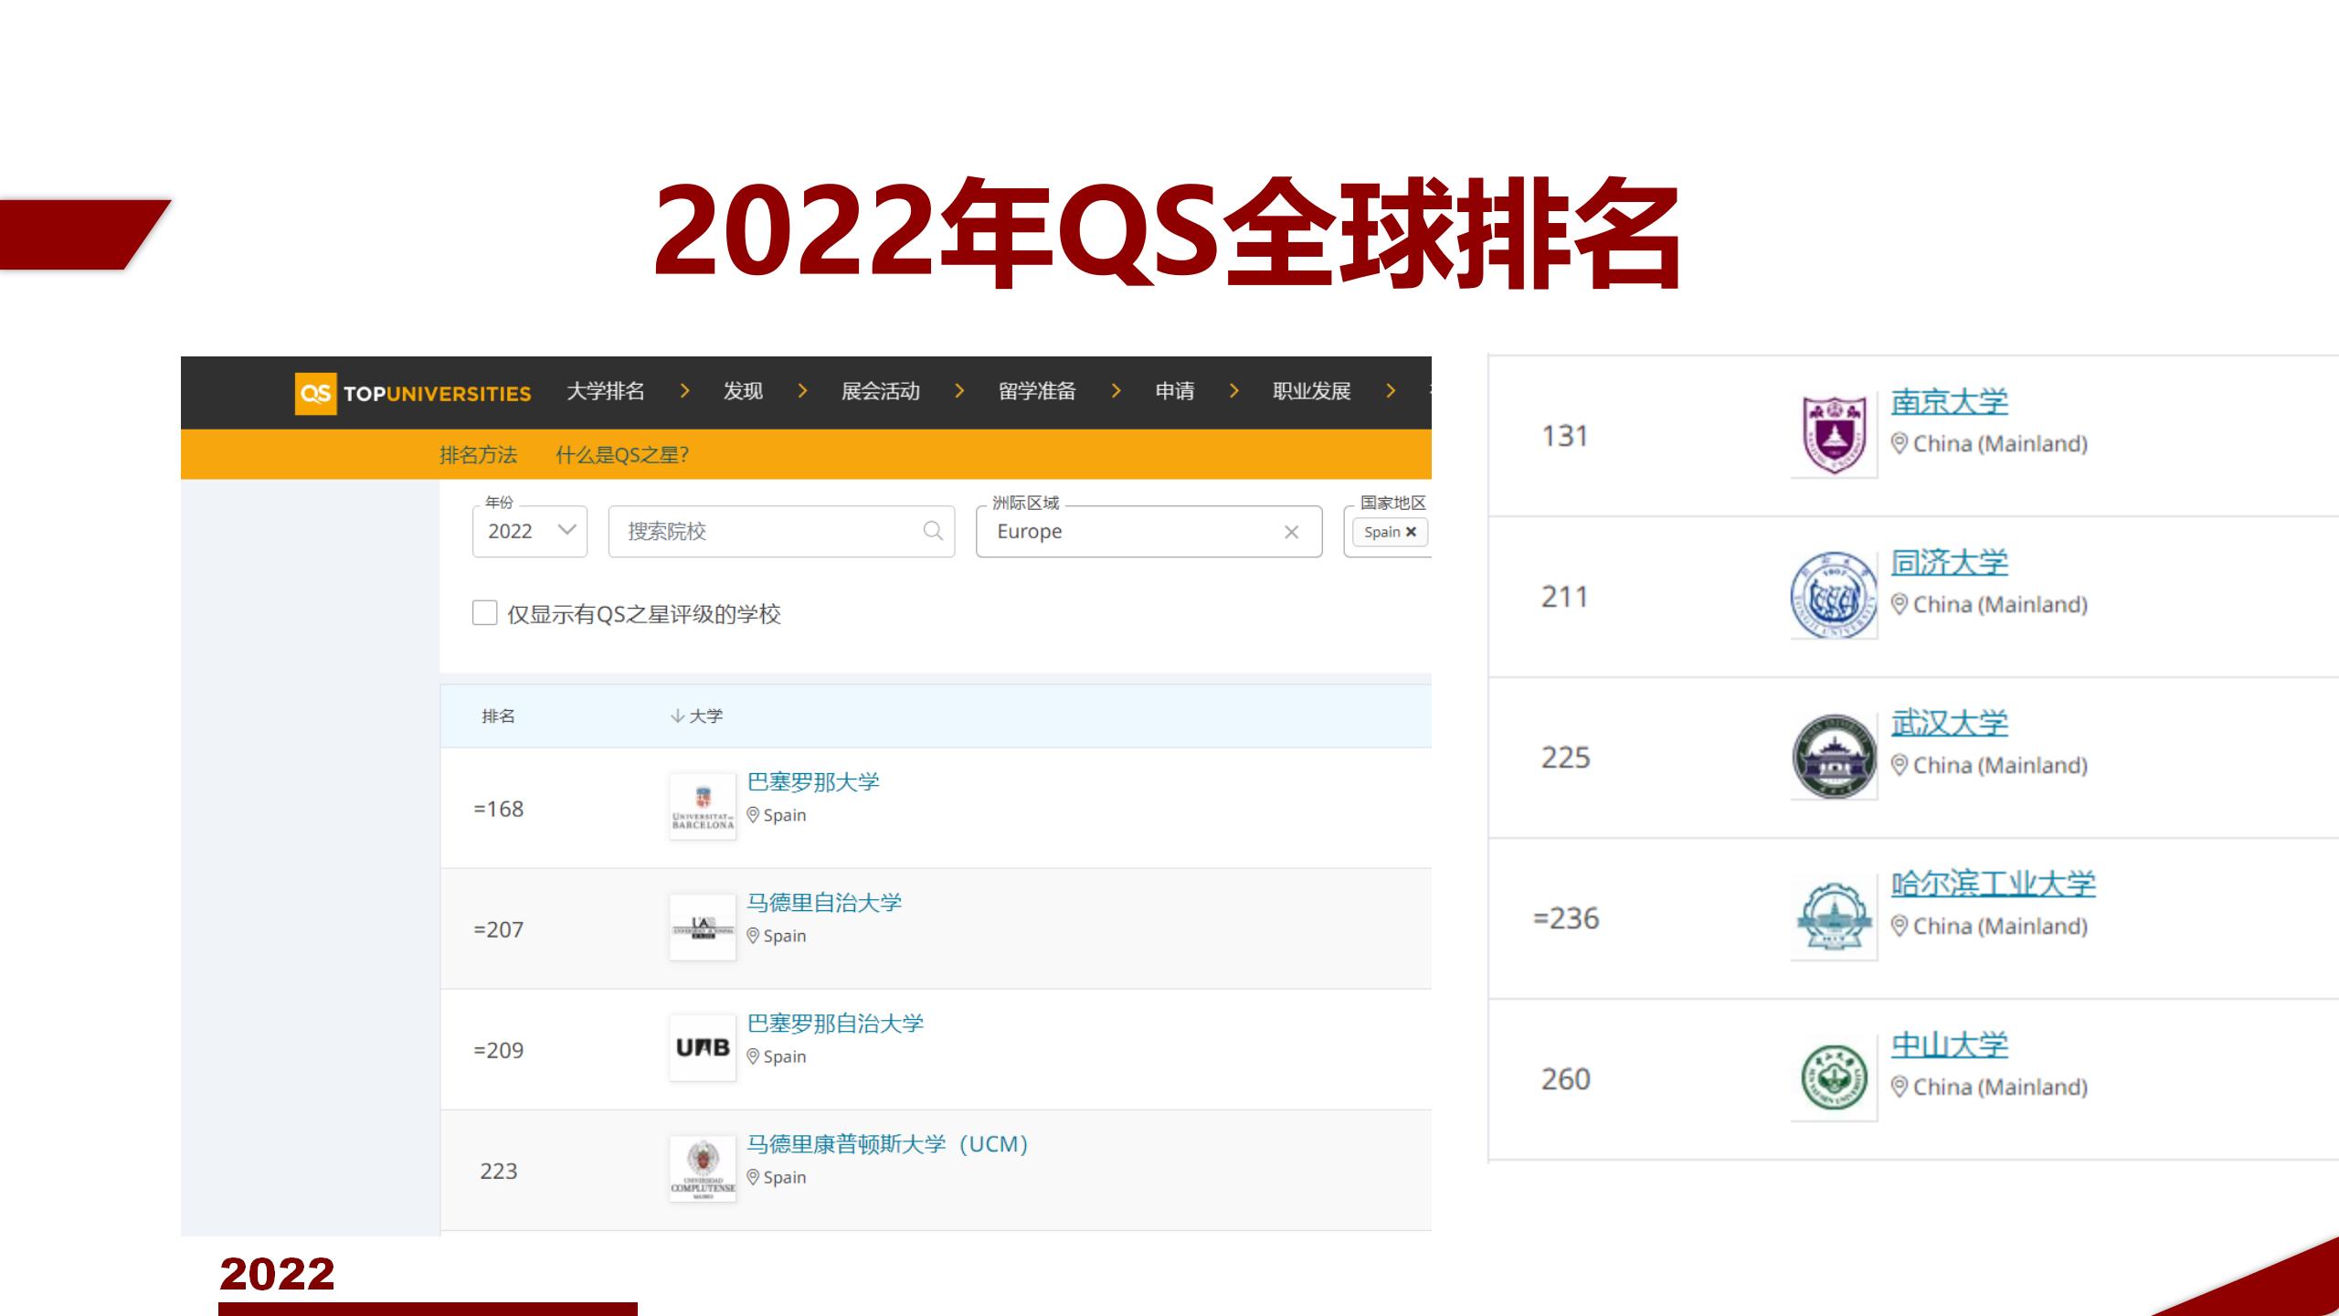Click the 搜索院校 search field
Screen dimensions: 2339x1316
pyautogui.click(x=767, y=531)
